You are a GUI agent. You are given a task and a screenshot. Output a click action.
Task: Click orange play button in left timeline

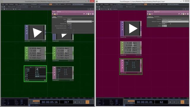point(87,102)
